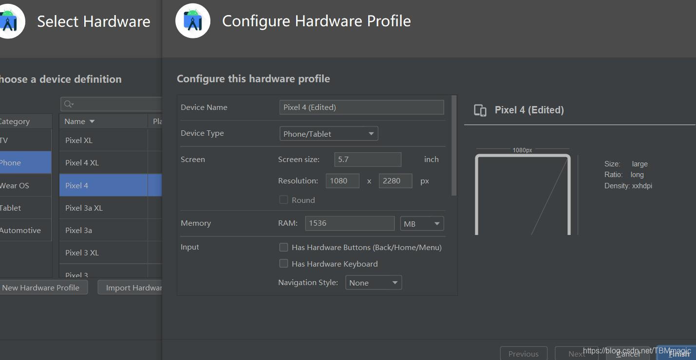This screenshot has width=696, height=360.
Task: Click the resolution height field showing 2280
Action: coord(395,180)
